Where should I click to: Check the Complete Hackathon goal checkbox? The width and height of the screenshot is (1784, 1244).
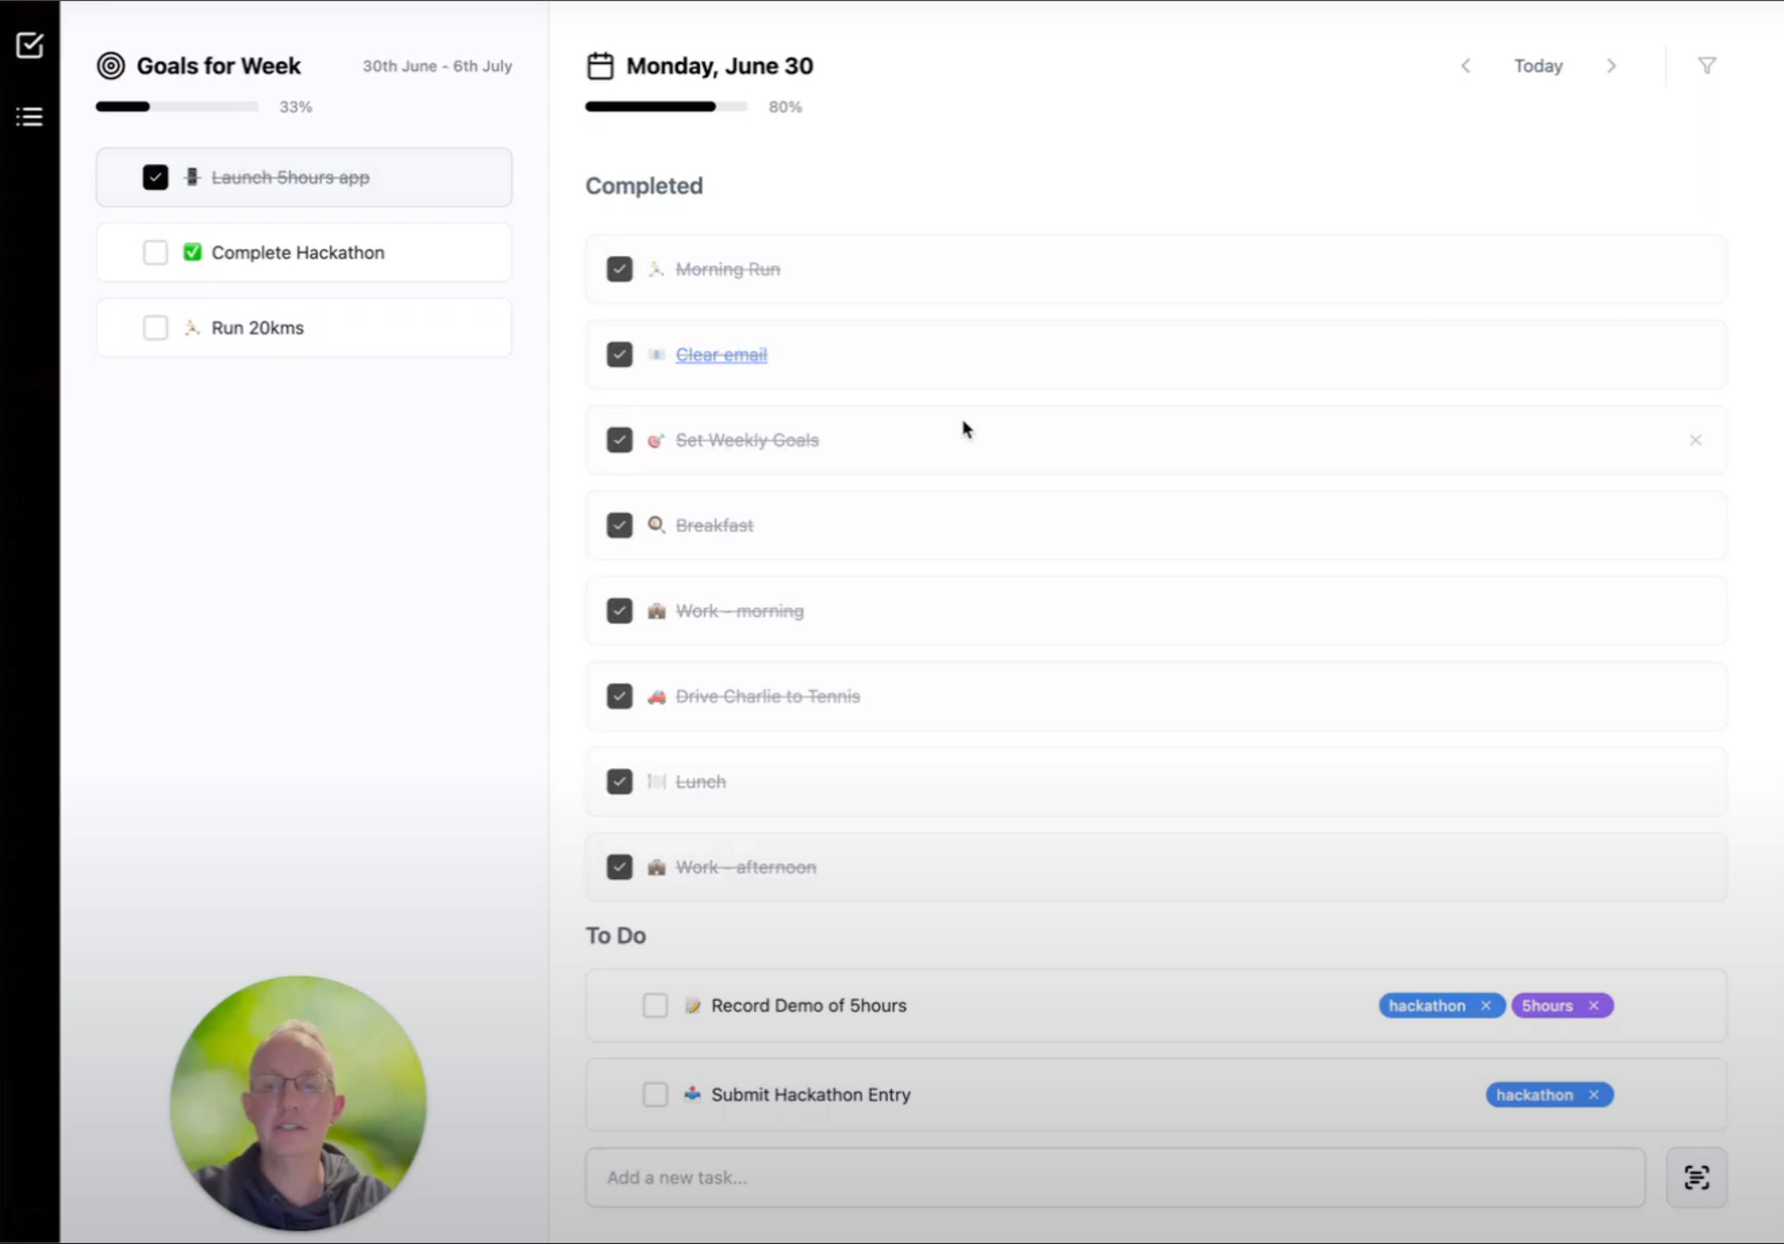tap(155, 253)
